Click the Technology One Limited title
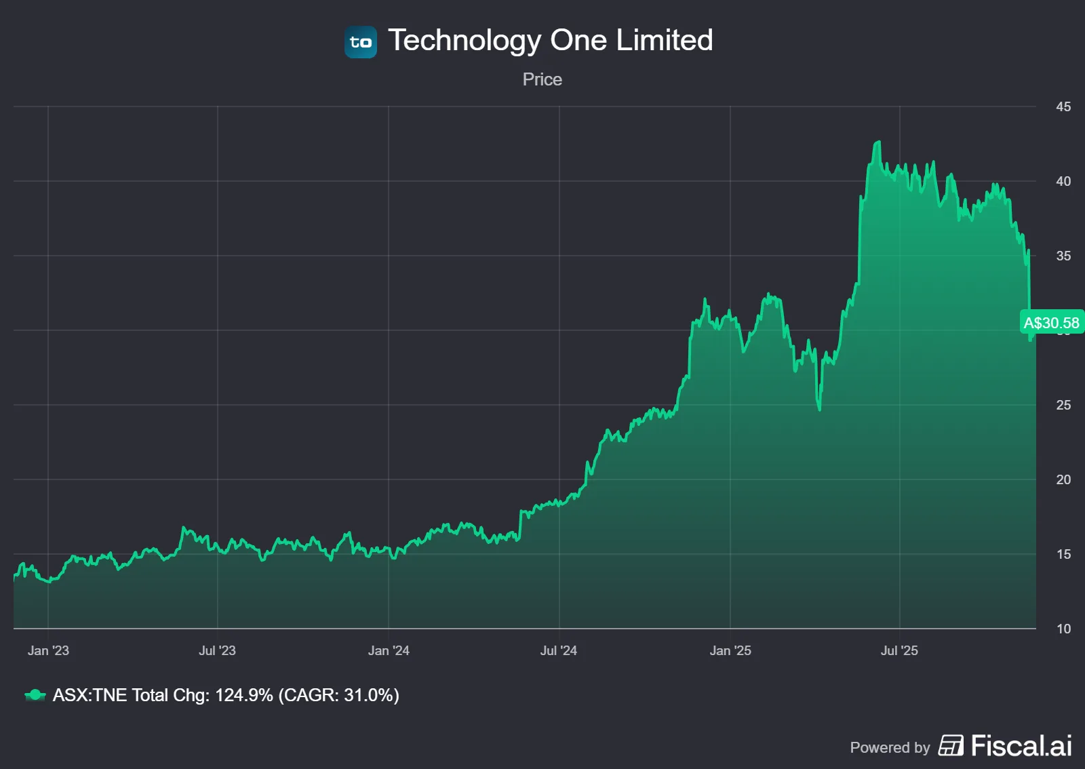The width and height of the screenshot is (1085, 769). click(x=550, y=40)
